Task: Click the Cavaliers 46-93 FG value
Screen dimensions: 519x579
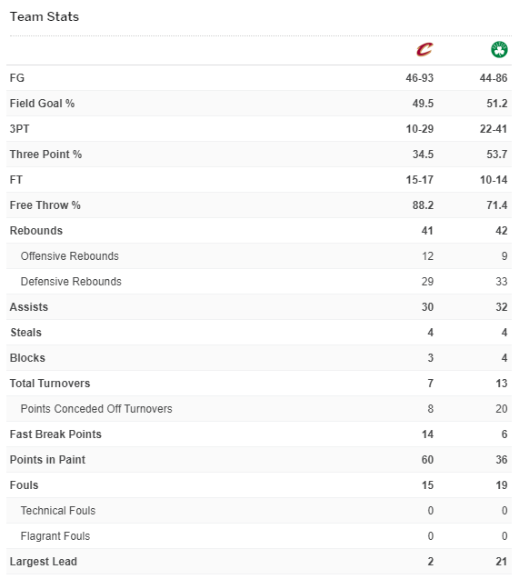Action: tap(419, 78)
